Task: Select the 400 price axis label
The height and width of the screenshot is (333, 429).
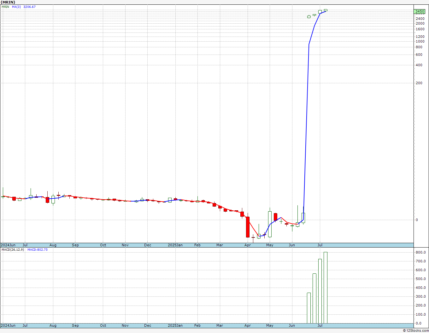Action: point(419,65)
